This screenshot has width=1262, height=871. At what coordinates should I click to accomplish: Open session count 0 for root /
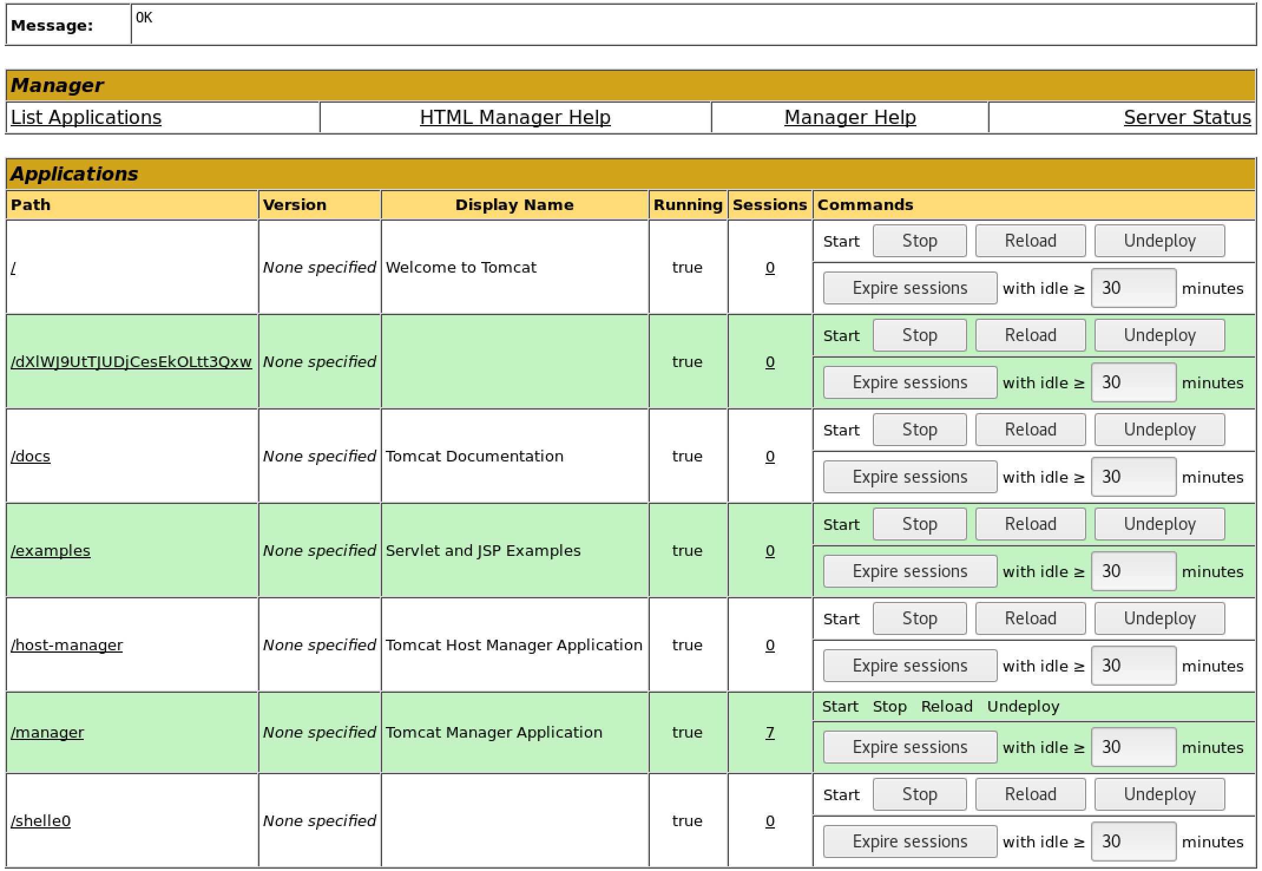[x=770, y=268]
